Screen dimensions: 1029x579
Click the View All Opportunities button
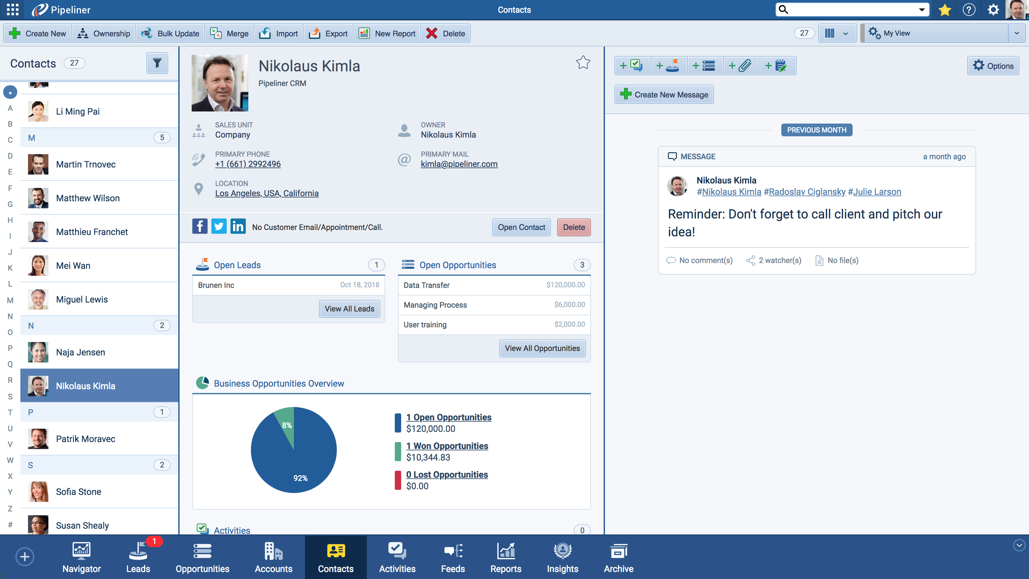pos(542,348)
